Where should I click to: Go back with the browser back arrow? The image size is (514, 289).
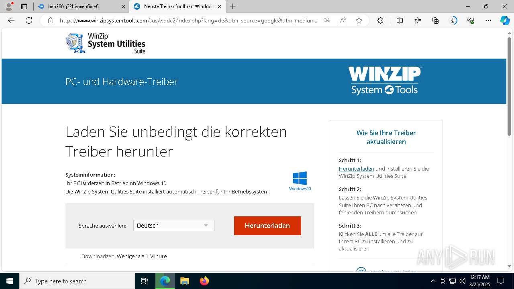tap(11, 20)
